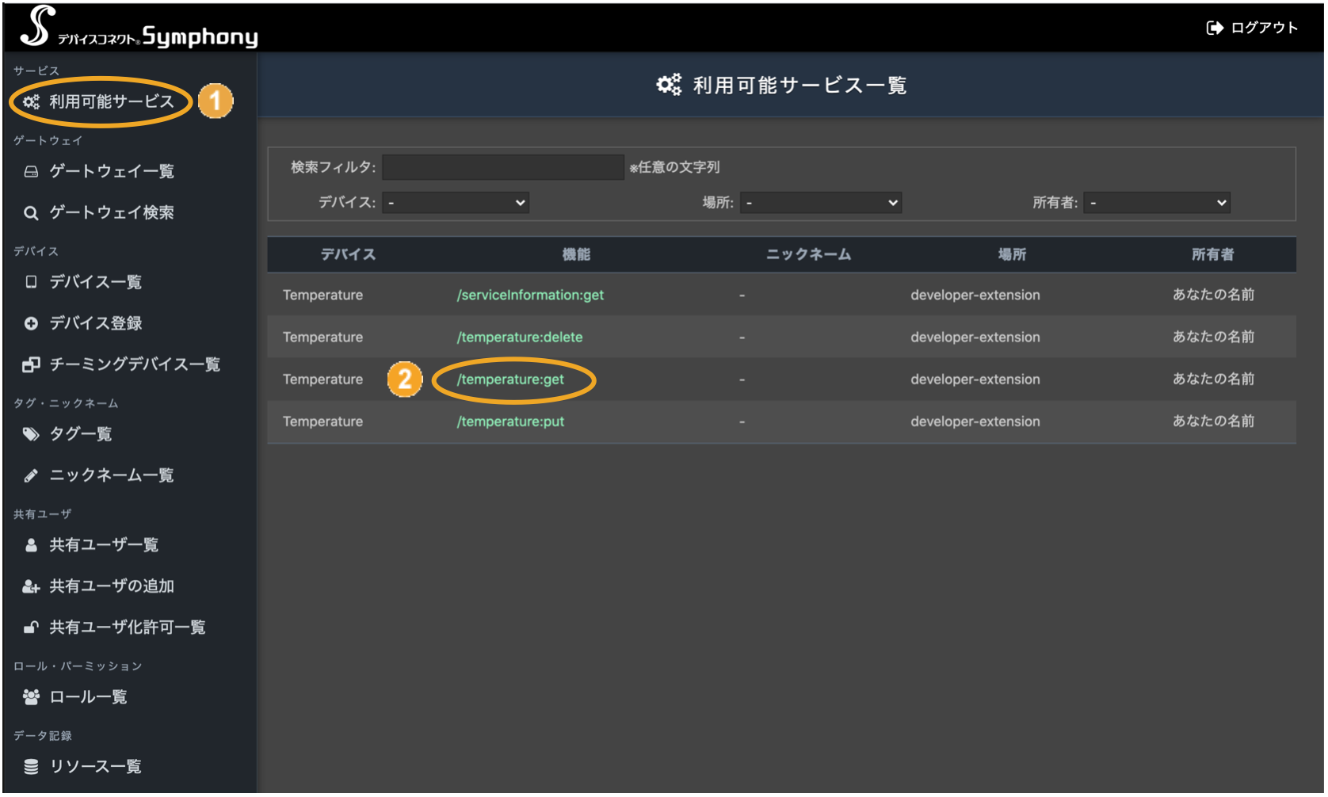This screenshot has width=1328, height=797.
Task: Click the 機能 column header
Action: [576, 254]
